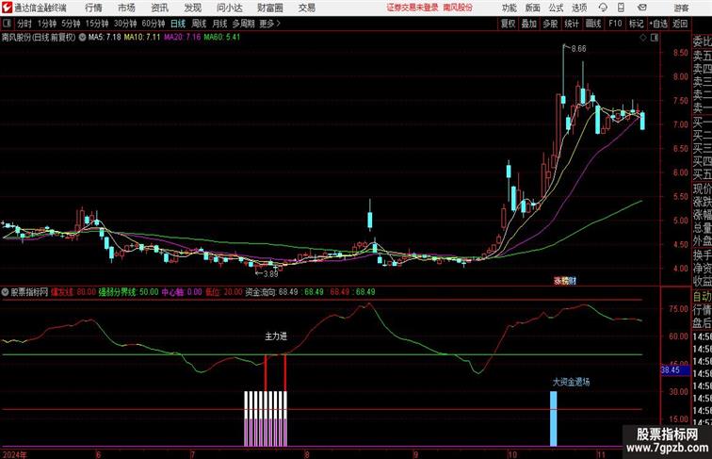This screenshot has width=712, height=459.
Task: Click the 复权 toolbar button
Action: [509, 24]
